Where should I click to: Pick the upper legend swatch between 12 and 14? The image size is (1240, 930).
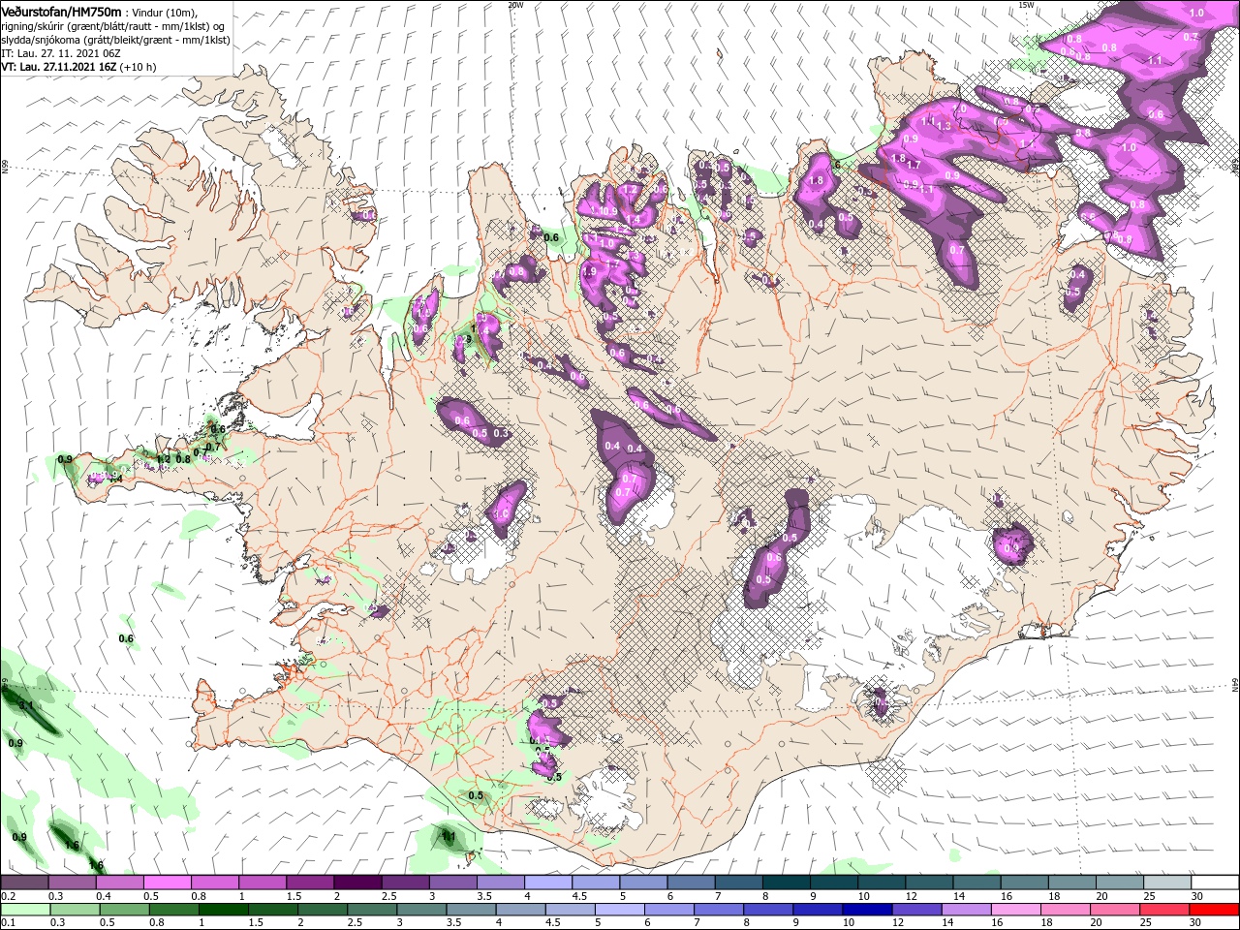929,883
